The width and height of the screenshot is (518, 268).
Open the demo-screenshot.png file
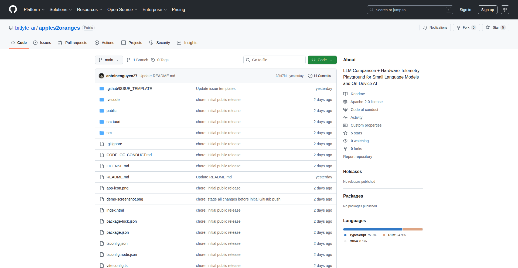tap(125, 199)
